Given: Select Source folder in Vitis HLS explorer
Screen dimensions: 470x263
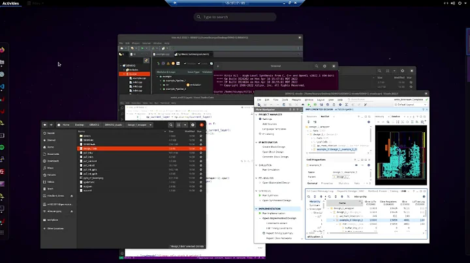Looking at the screenshot, I should [134, 74].
